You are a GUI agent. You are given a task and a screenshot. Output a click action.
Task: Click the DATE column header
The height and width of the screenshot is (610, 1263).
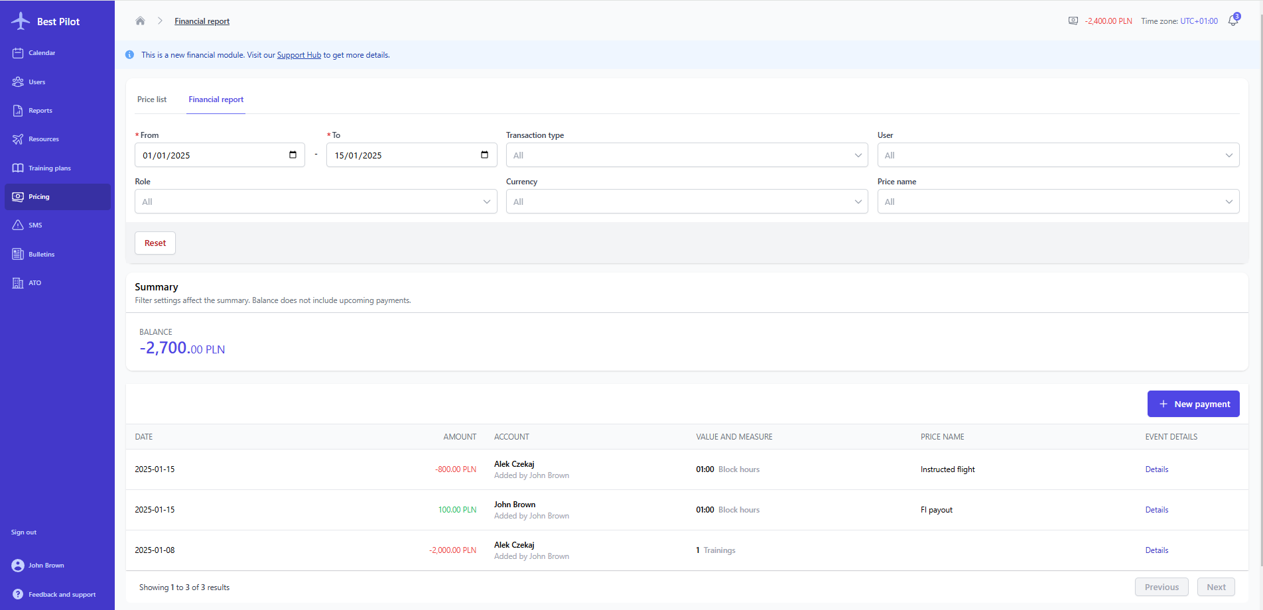point(144,437)
